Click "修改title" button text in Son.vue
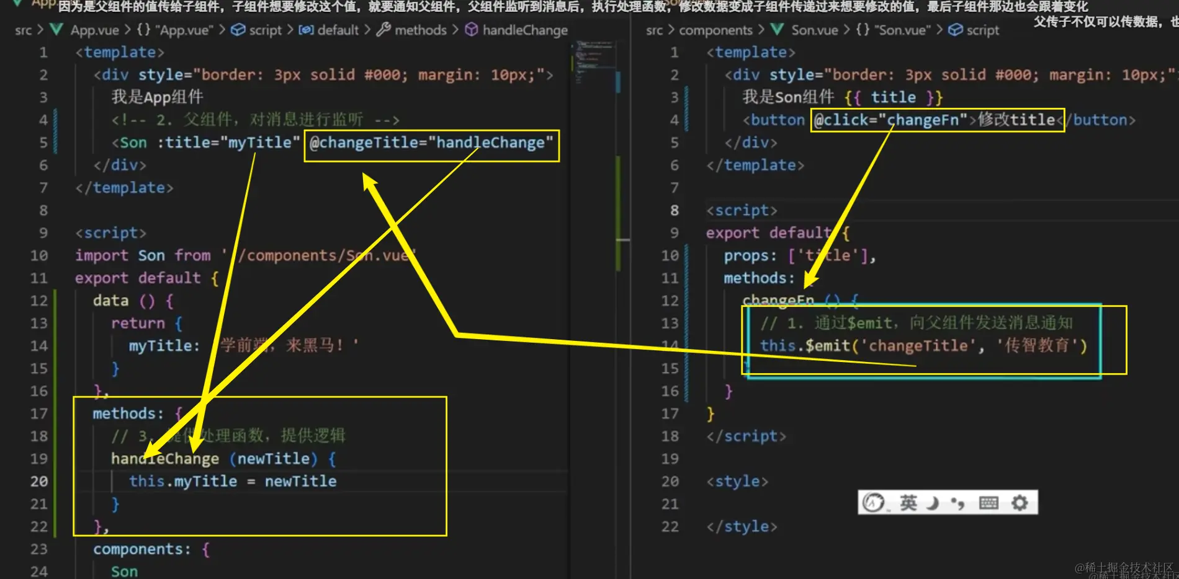The height and width of the screenshot is (579, 1179). [1016, 120]
